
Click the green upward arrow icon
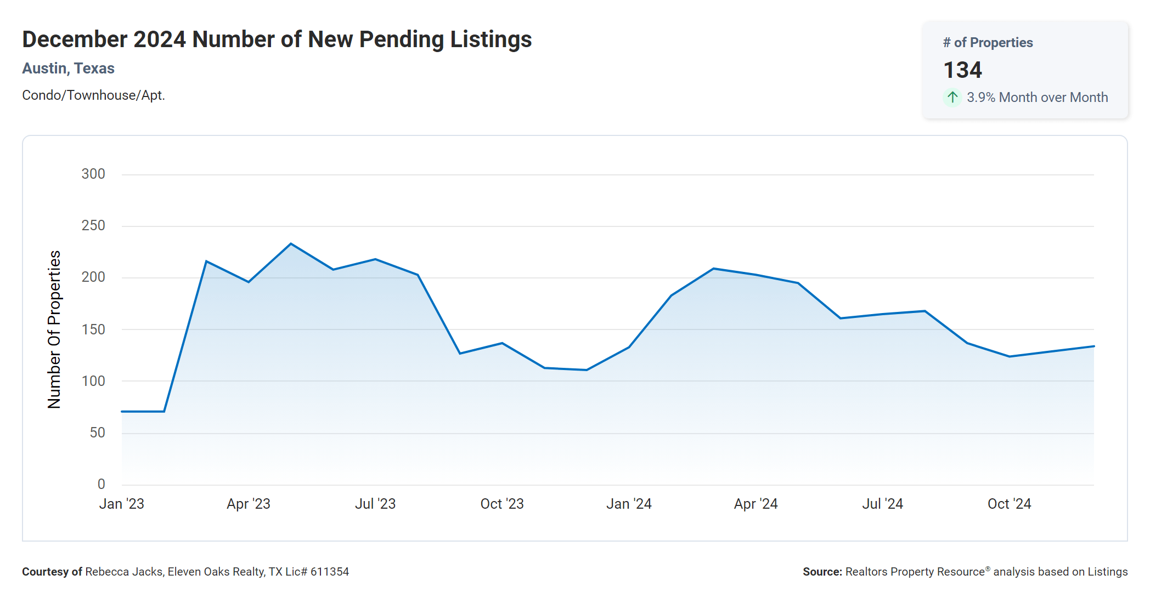952,98
